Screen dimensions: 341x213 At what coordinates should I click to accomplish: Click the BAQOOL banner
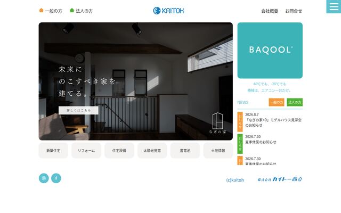(x=270, y=51)
